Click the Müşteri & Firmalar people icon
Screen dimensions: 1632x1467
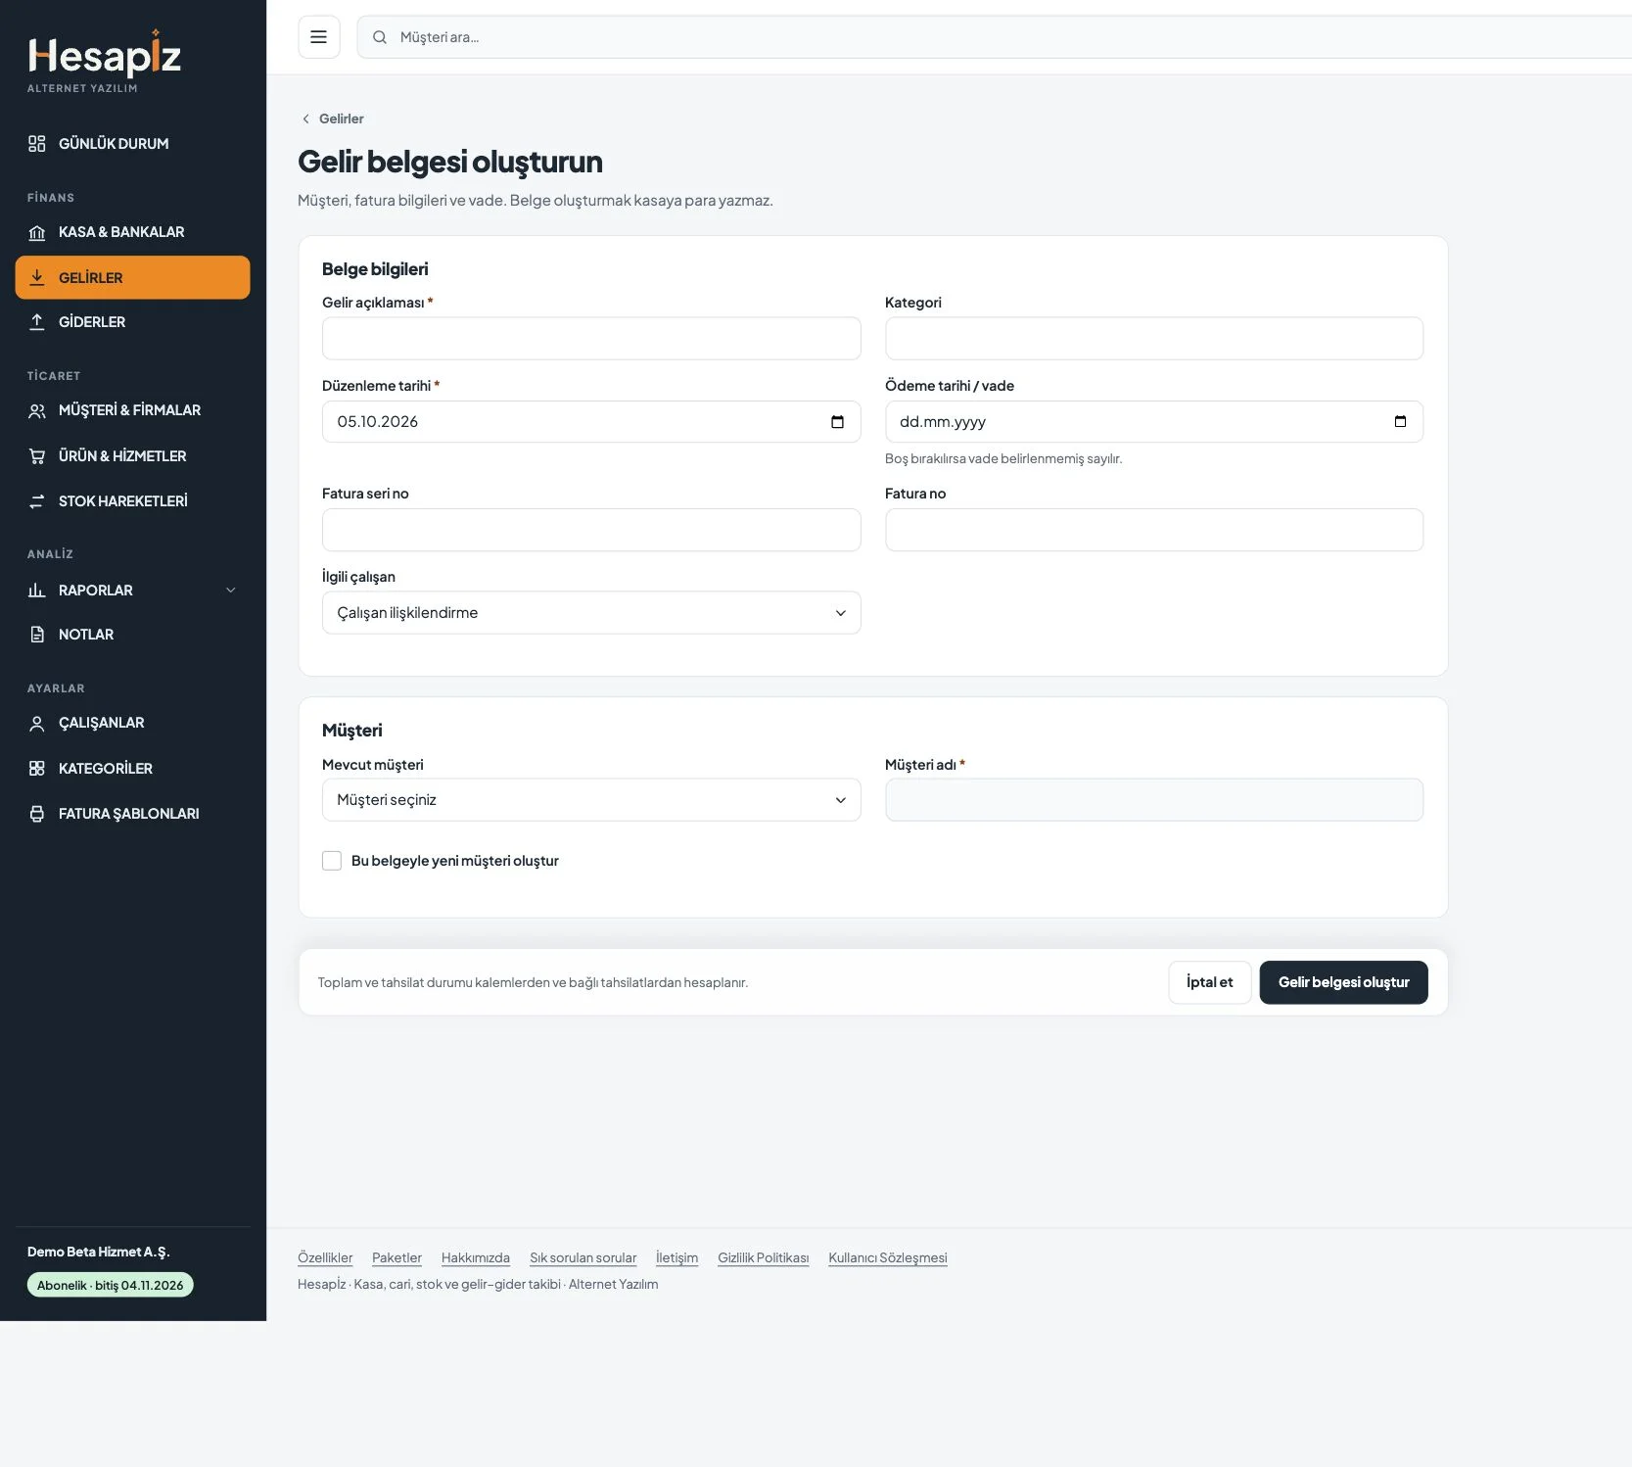click(37, 411)
